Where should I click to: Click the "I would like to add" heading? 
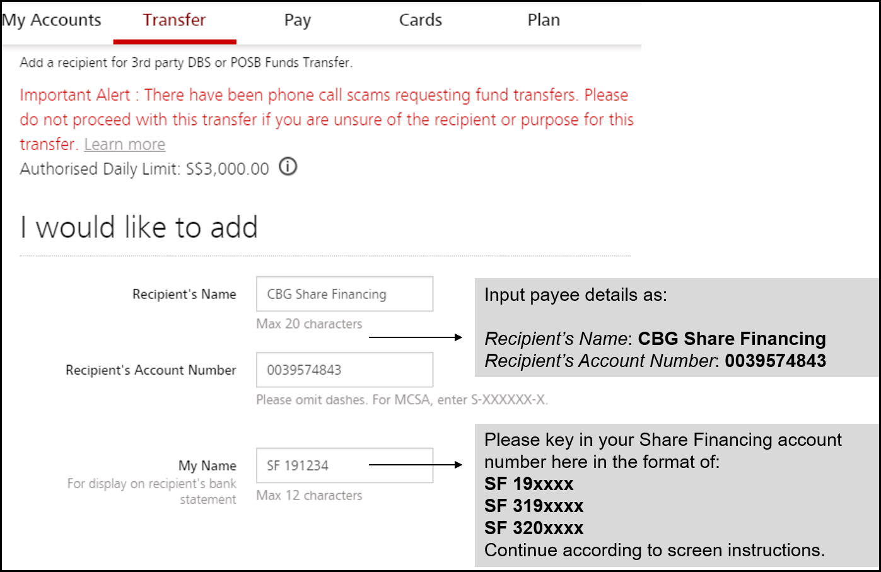pos(139,227)
